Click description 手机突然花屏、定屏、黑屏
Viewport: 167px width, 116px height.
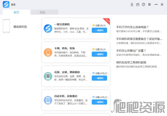[71, 78]
